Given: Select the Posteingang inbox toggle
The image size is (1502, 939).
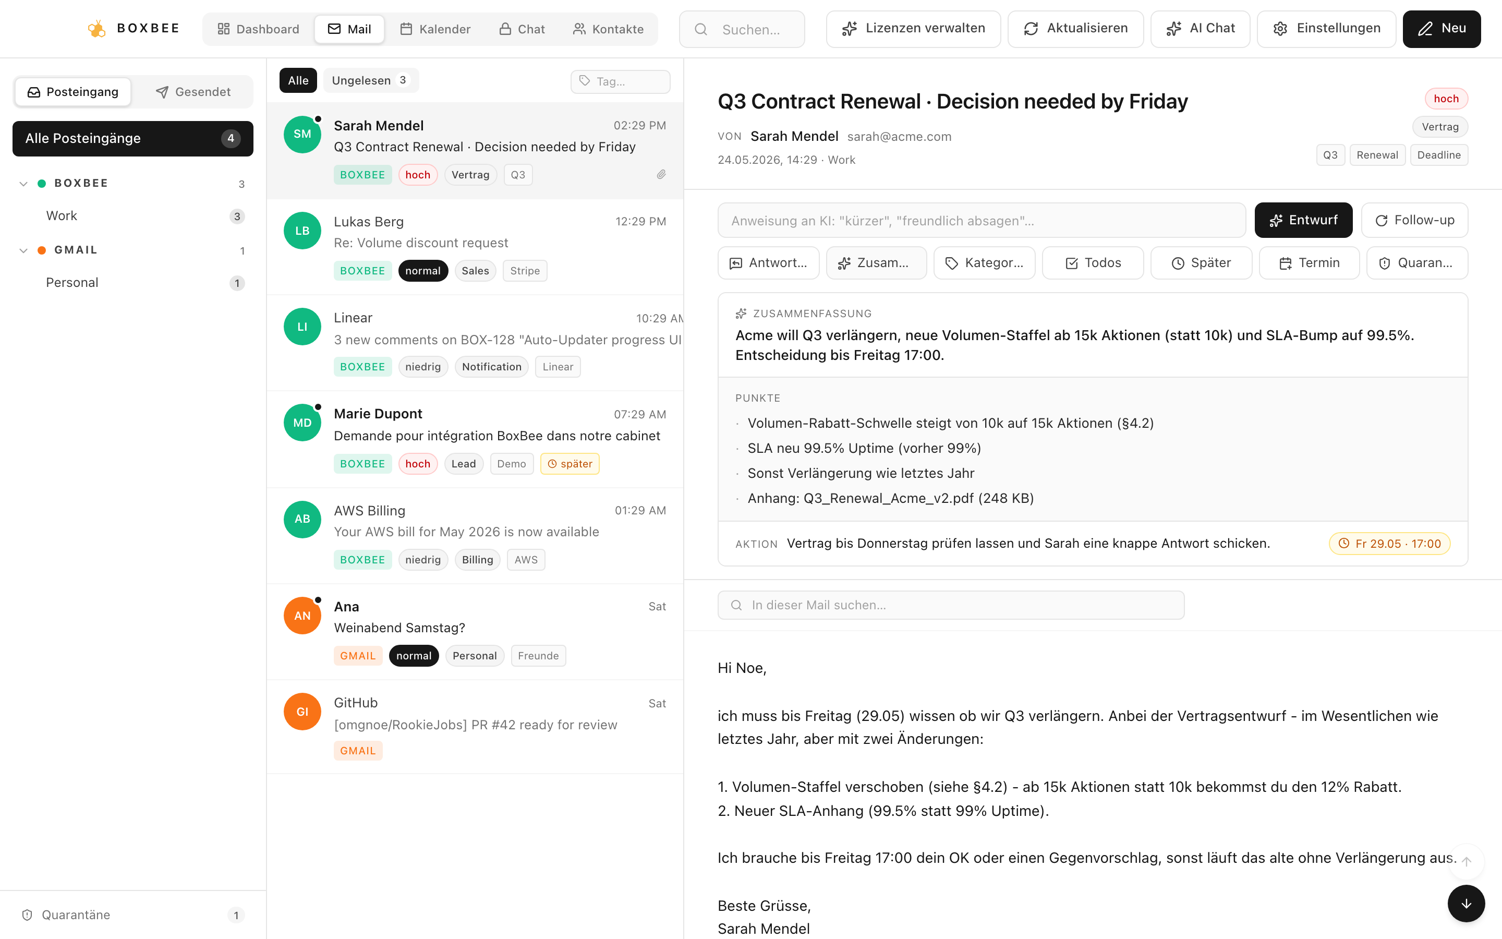Looking at the screenshot, I should click(73, 92).
